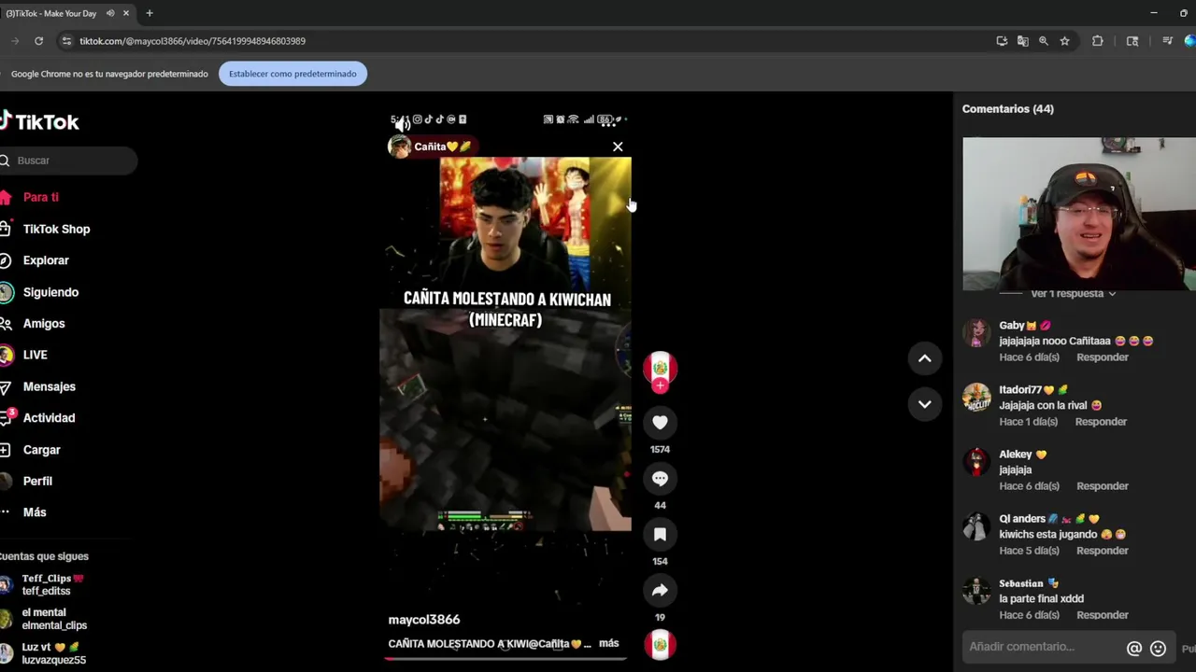Click the video progress bar
This screenshot has width=1196, height=672.
505,658
